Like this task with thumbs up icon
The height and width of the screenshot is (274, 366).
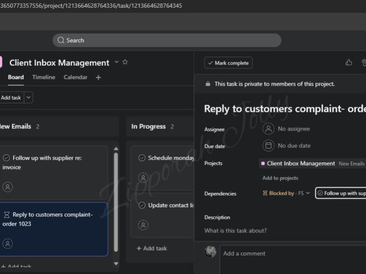[x=349, y=62]
